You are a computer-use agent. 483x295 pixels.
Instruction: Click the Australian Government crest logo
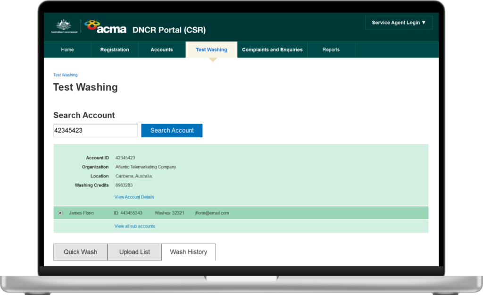click(64, 26)
